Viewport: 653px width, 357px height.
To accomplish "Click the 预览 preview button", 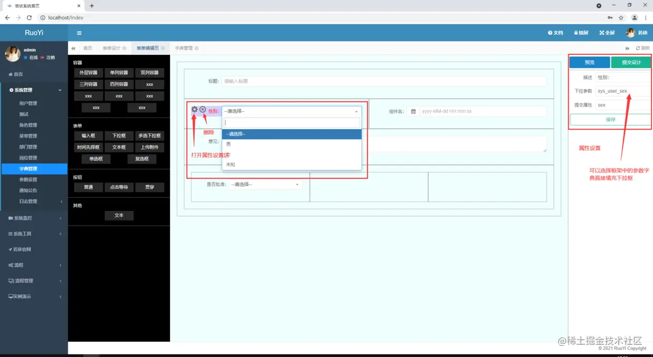I will pos(590,62).
